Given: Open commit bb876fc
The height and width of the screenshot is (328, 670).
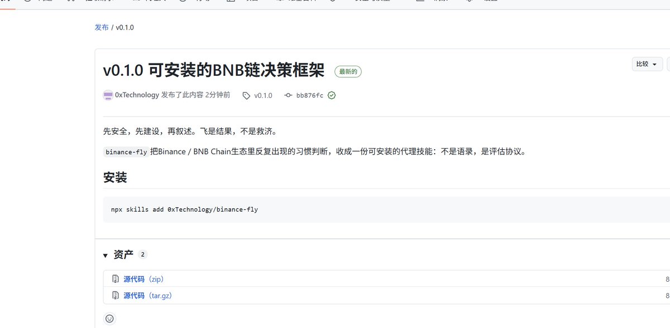Looking at the screenshot, I should 309,95.
